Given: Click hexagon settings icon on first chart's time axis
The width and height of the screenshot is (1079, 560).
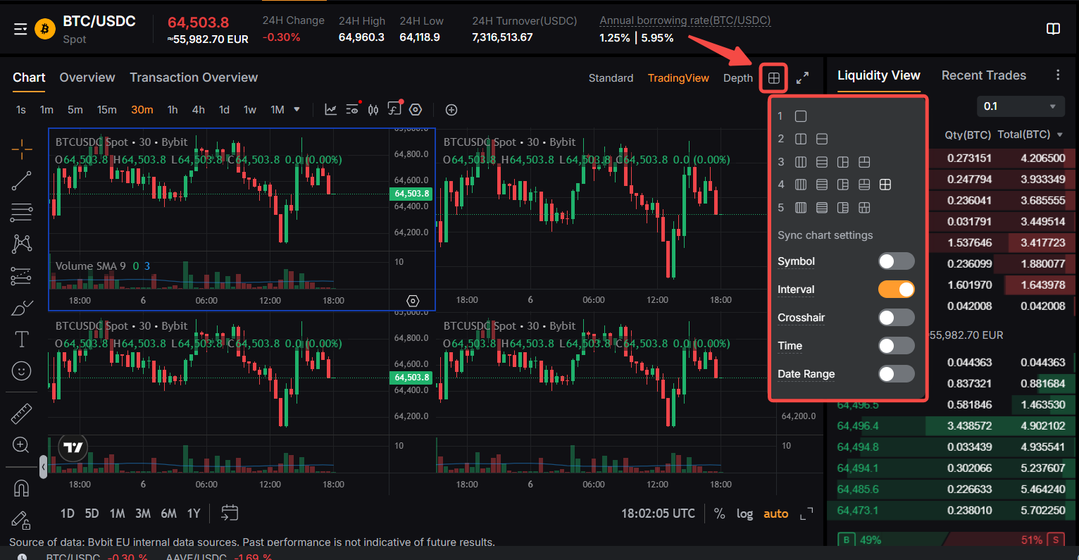Looking at the screenshot, I should pyautogui.click(x=413, y=301).
